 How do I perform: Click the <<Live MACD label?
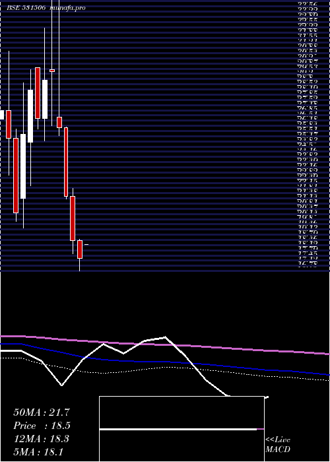[x=278, y=444]
